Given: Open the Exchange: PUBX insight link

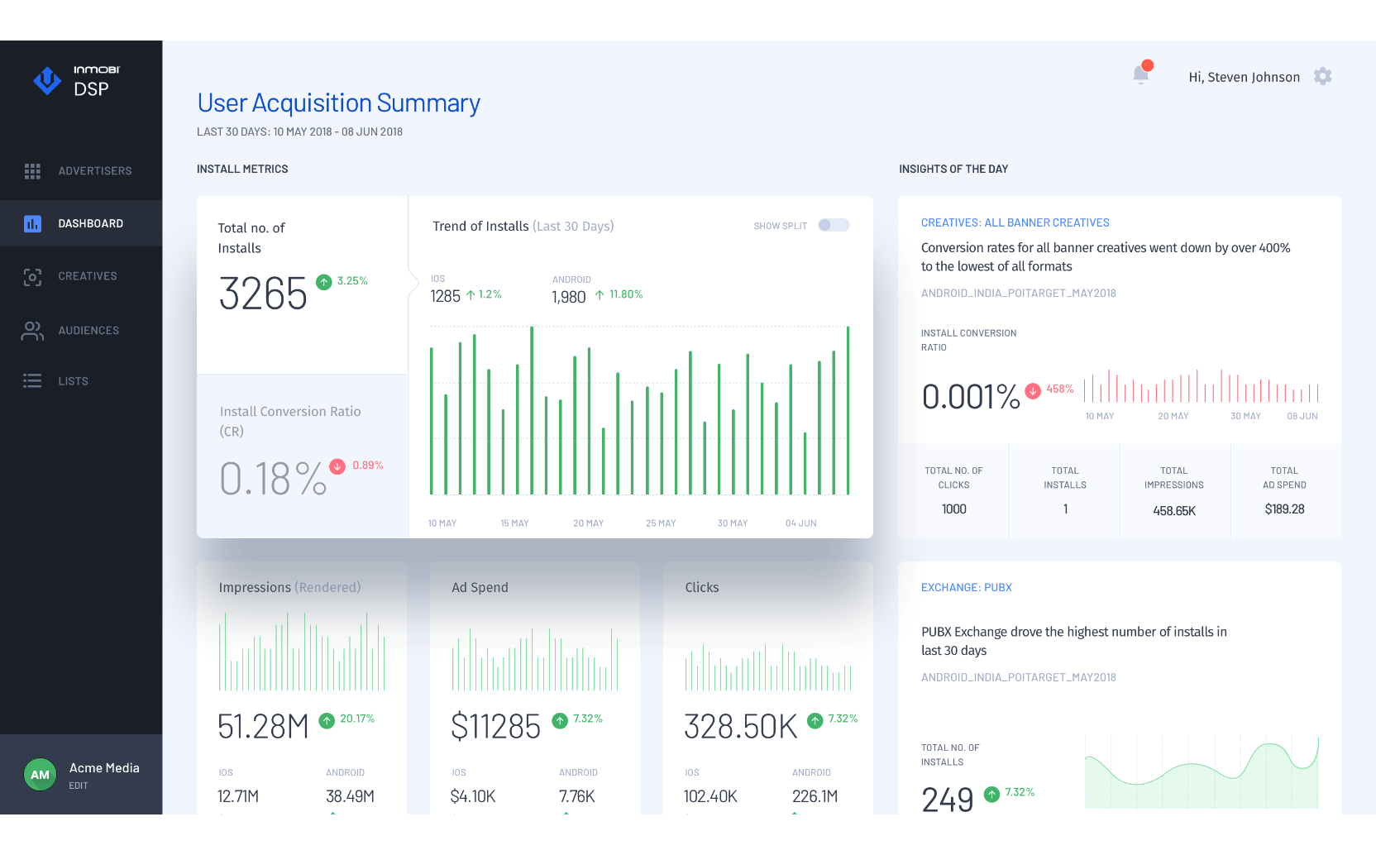Looking at the screenshot, I should point(966,588).
